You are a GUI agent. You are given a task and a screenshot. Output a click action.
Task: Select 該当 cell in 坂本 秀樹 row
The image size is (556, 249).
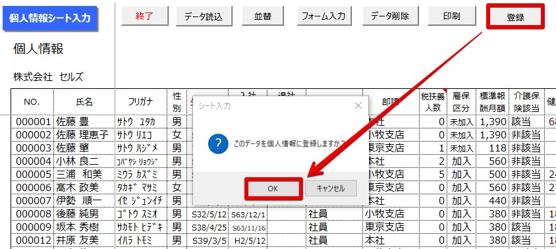(526, 227)
